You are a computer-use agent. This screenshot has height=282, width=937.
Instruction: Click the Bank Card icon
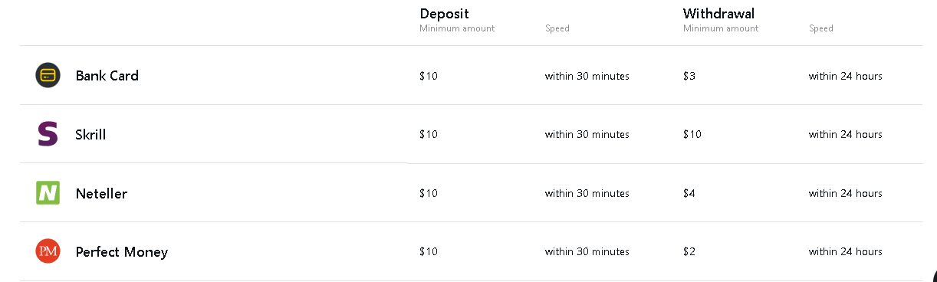(x=48, y=75)
